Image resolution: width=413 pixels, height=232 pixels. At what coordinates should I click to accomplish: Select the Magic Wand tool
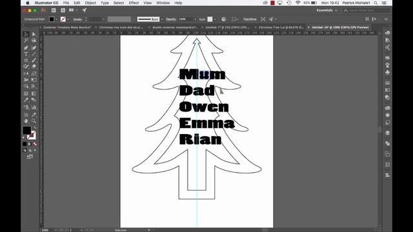(26, 41)
